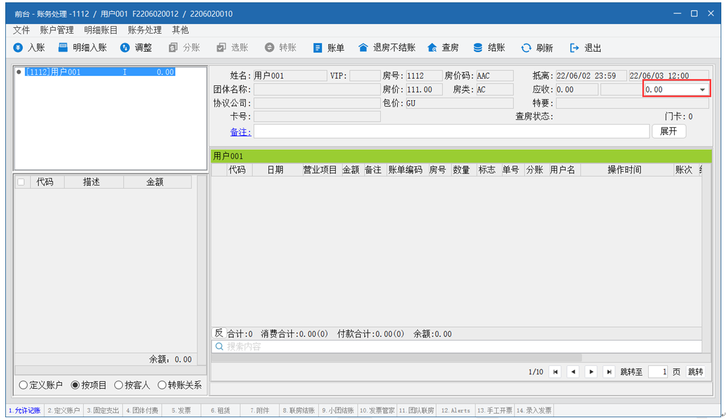The image size is (726, 419).
Task: Go to last page of pager
Action: [x=609, y=372]
